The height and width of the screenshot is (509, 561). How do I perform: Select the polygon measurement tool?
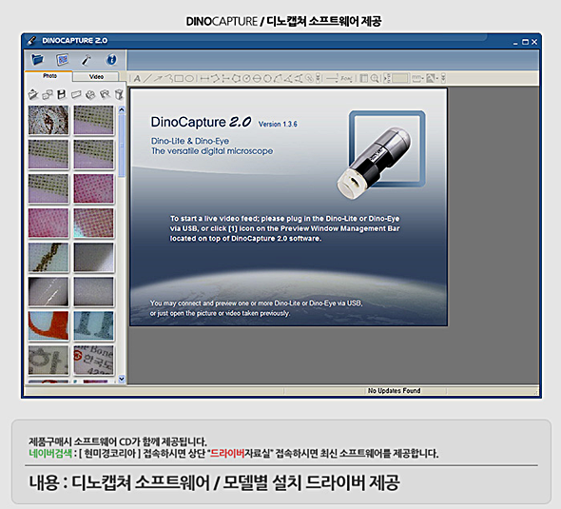click(x=236, y=78)
